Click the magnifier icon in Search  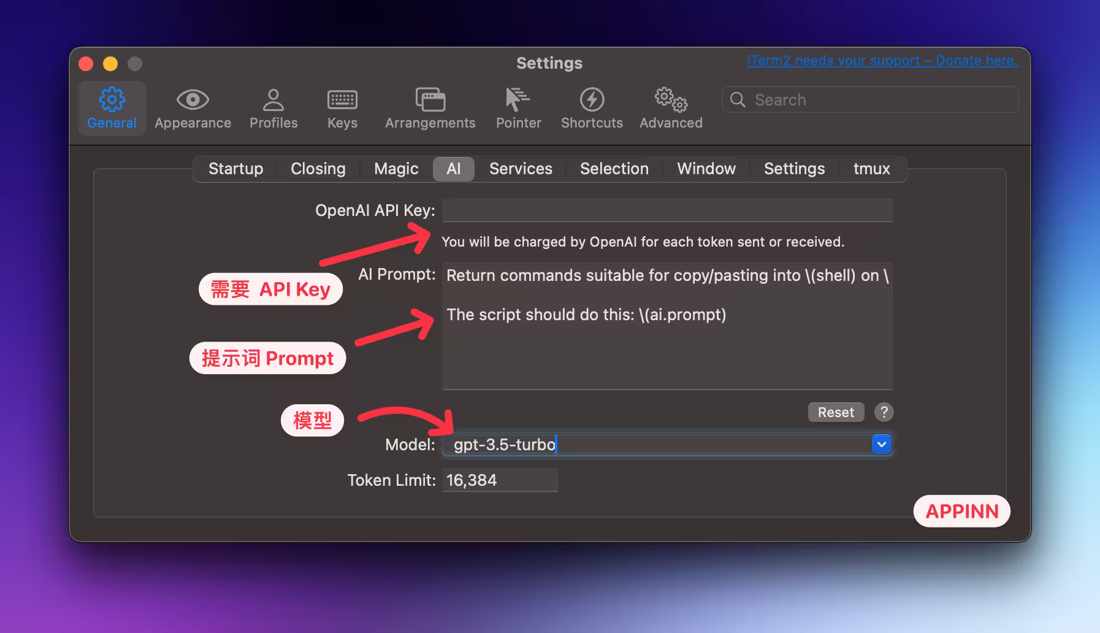point(738,100)
